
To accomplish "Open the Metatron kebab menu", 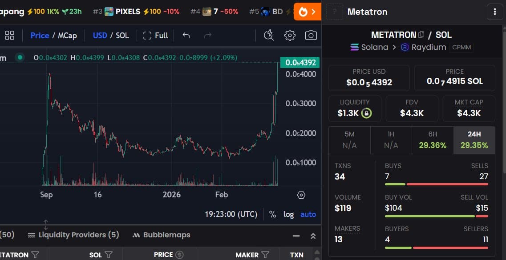I will [494, 12].
